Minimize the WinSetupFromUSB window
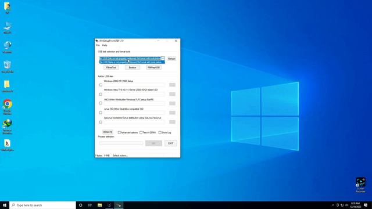The image size is (372, 209). click(x=158, y=41)
